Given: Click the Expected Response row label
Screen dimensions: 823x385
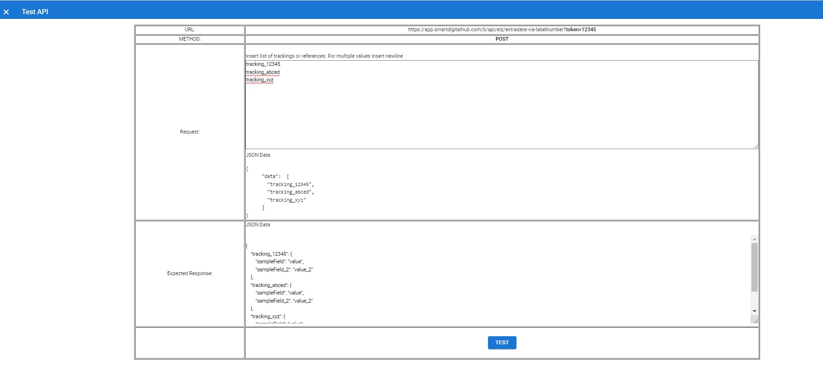Looking at the screenshot, I should click(190, 274).
